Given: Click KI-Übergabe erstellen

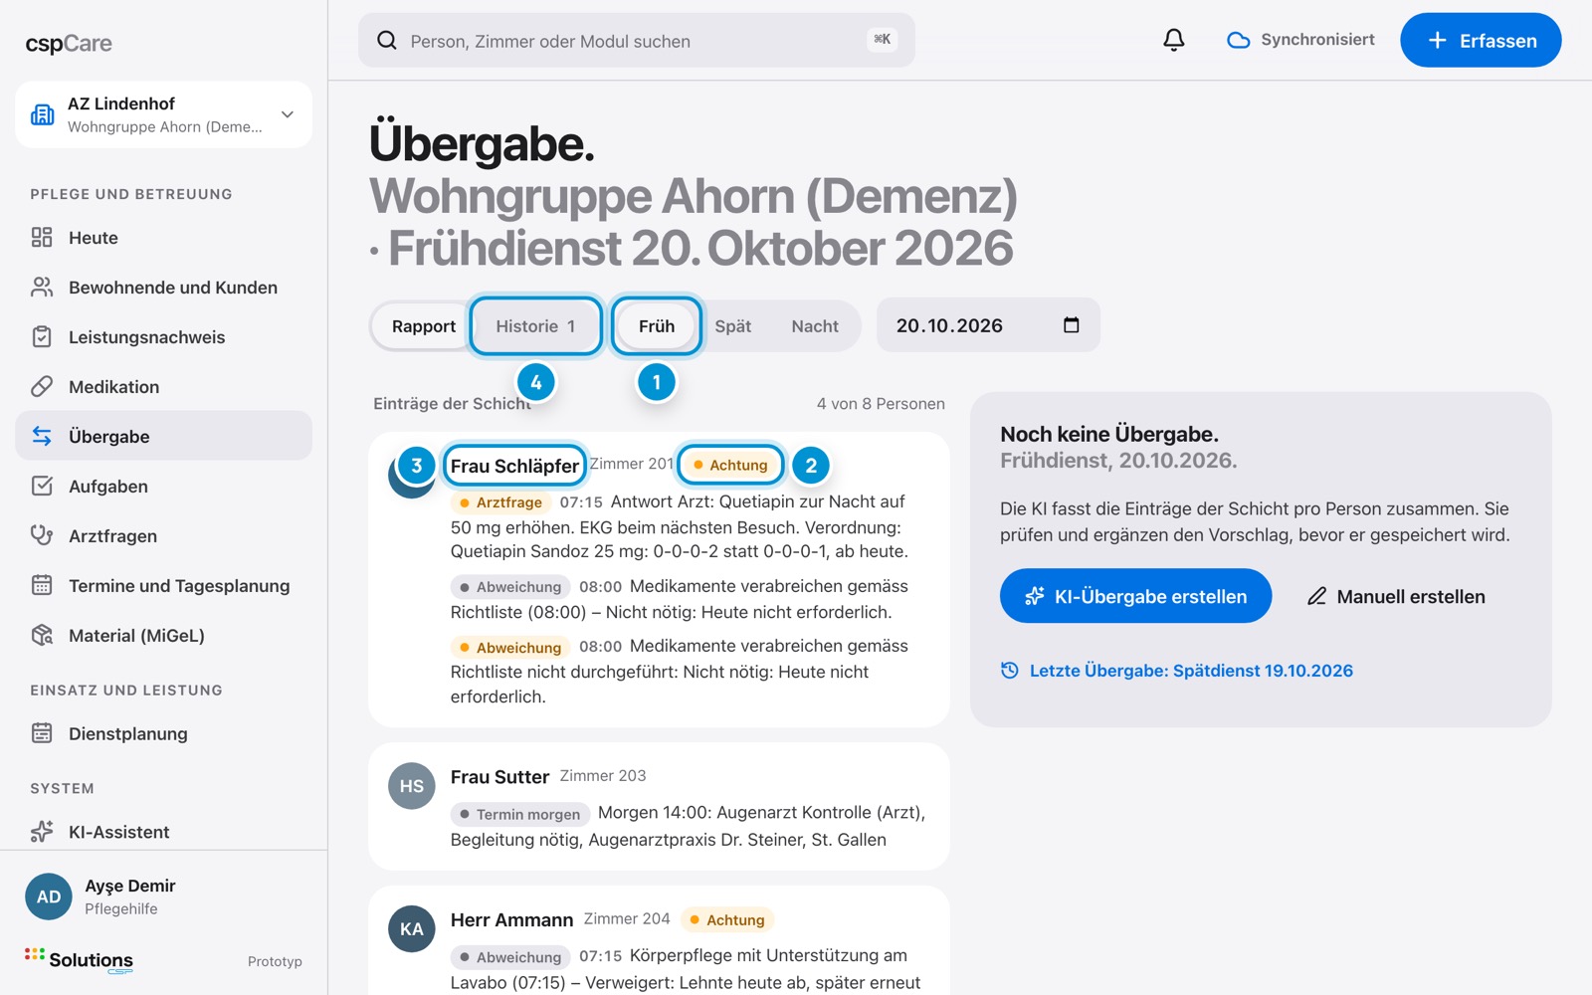Looking at the screenshot, I should click(x=1135, y=595).
